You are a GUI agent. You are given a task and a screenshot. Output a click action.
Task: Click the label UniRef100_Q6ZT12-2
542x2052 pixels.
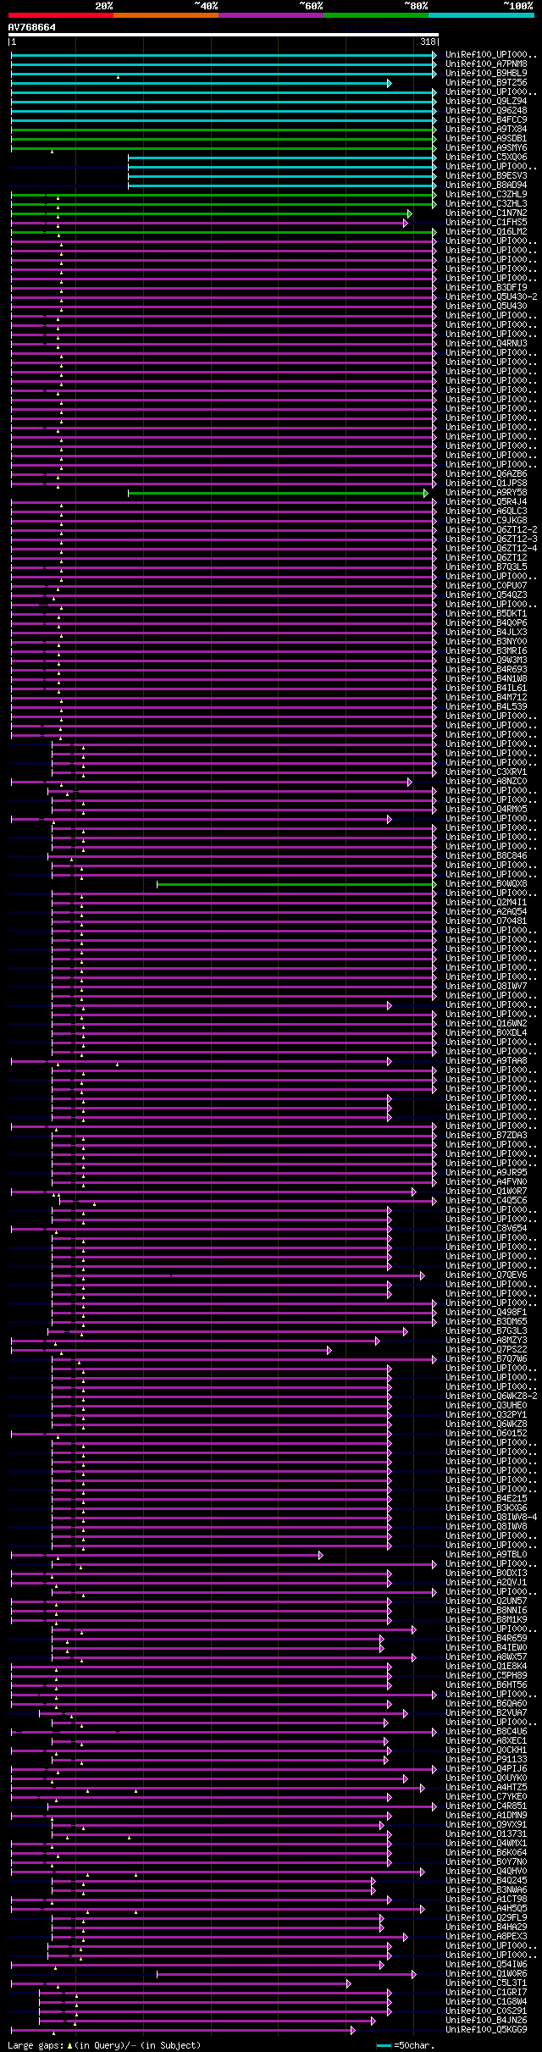point(491,529)
